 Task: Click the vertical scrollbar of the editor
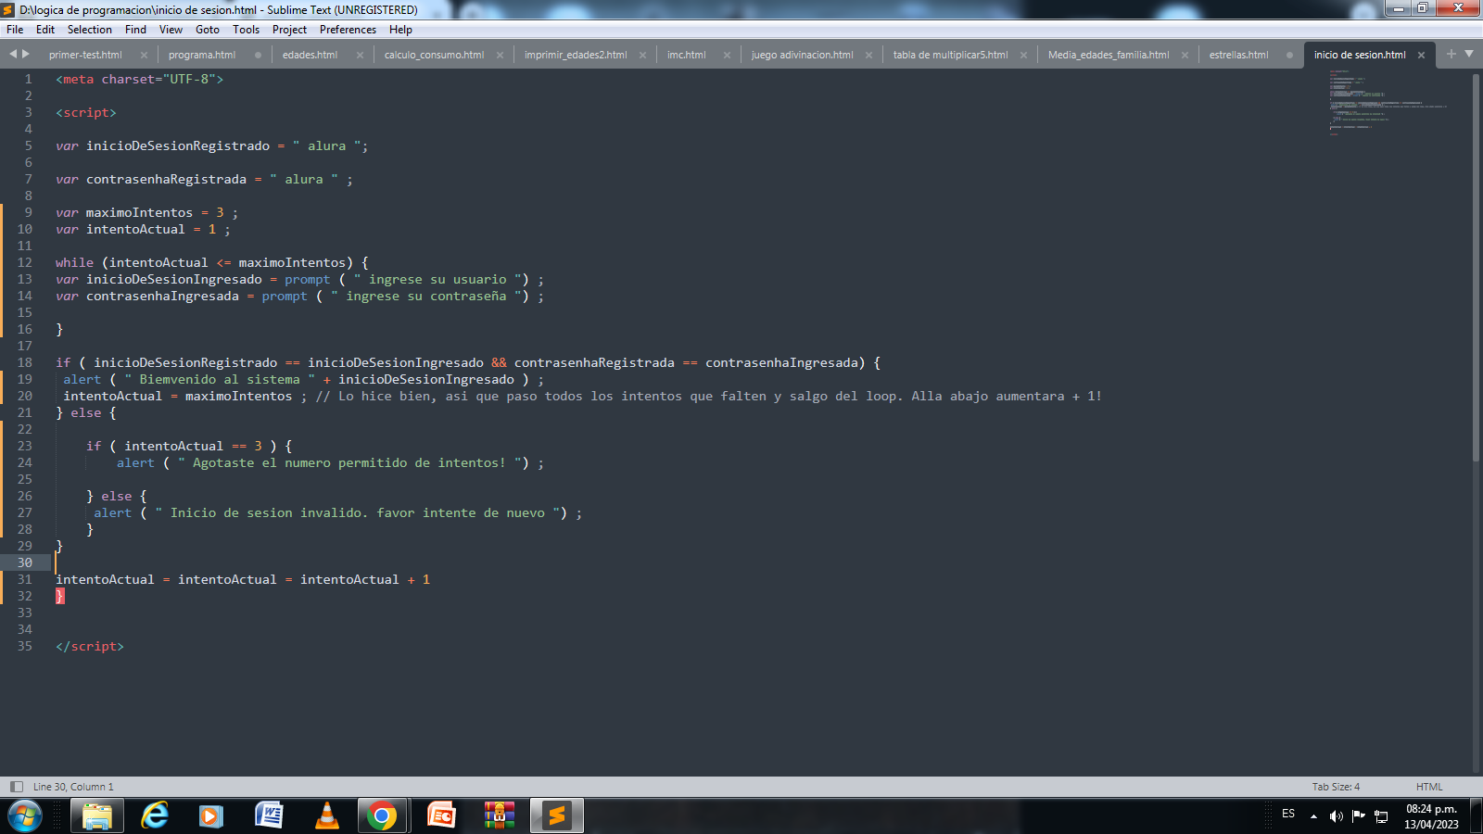[1476, 267]
